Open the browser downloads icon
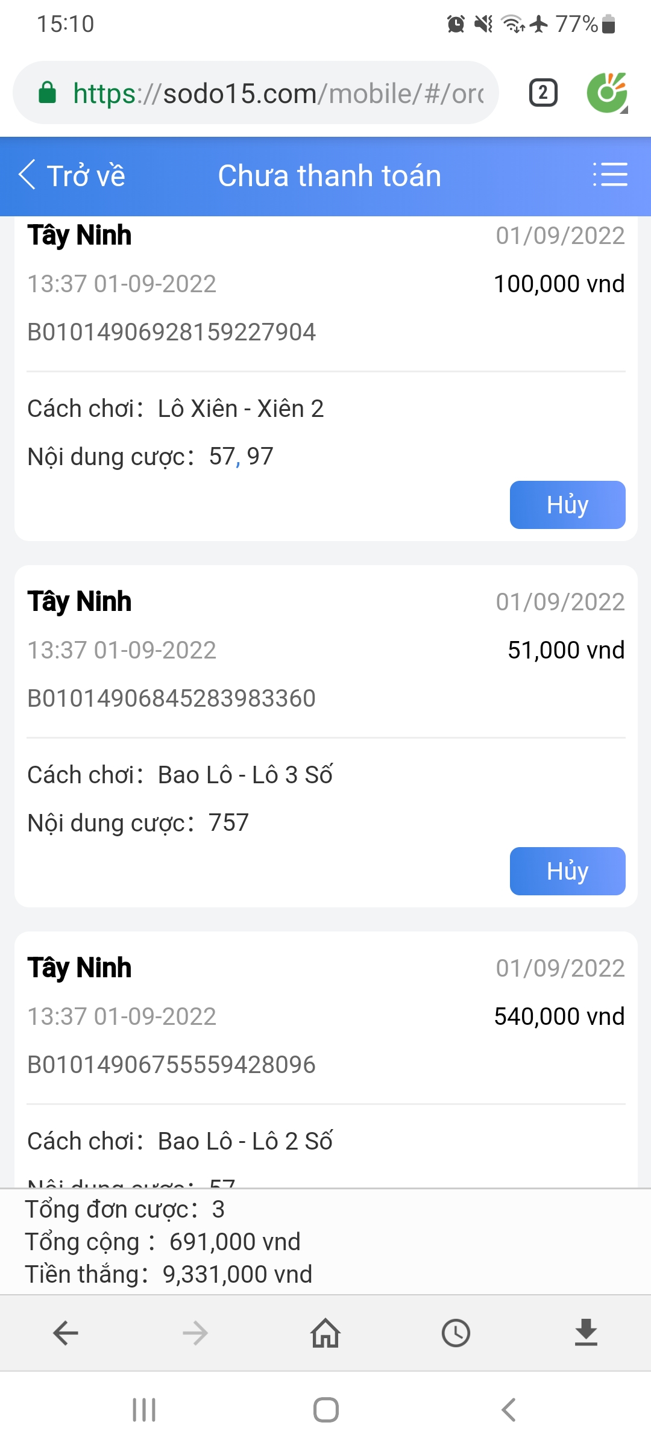Viewport: 651px width, 1446px height. click(x=586, y=1333)
